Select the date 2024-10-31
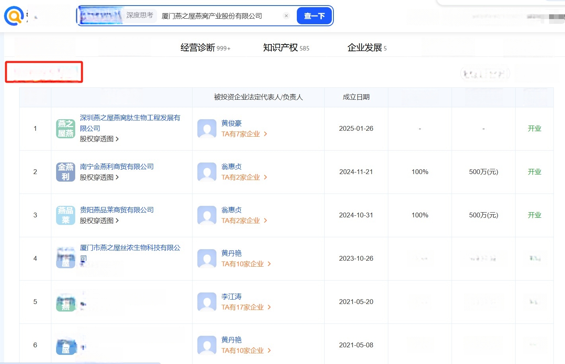 coord(356,215)
